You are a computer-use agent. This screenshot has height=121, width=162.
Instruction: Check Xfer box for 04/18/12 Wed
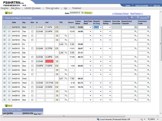point(32,36)
